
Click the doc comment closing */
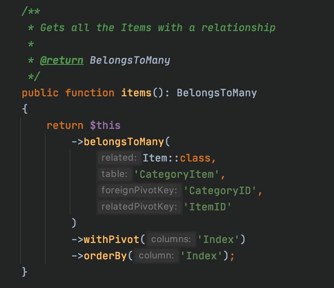pos(34,76)
